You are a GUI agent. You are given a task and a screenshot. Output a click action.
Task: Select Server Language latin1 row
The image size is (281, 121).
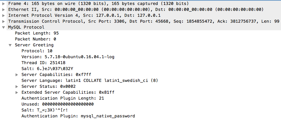[x=90, y=81]
